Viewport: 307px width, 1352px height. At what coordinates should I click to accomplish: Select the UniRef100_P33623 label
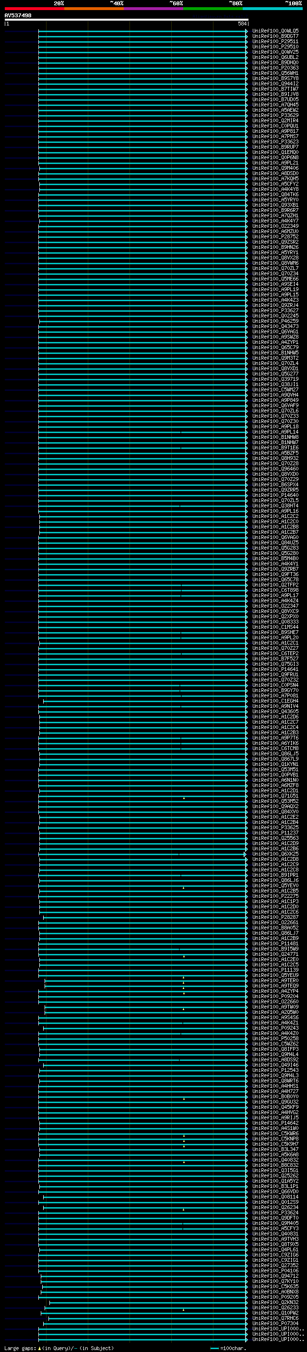[x=275, y=141]
